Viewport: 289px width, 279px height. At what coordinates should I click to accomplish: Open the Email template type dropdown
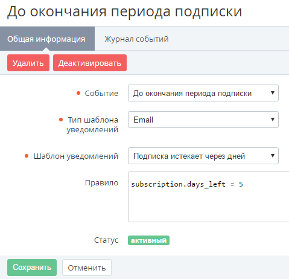(x=203, y=120)
